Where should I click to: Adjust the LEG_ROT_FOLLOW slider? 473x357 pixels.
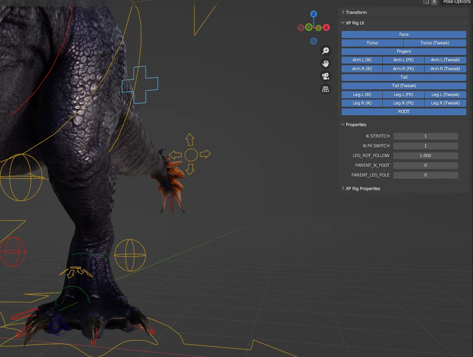point(425,155)
